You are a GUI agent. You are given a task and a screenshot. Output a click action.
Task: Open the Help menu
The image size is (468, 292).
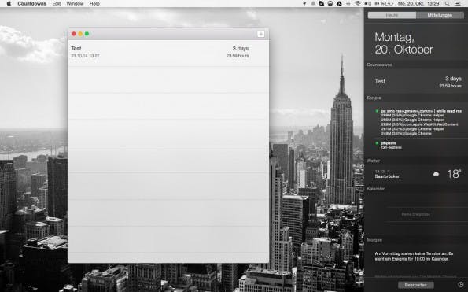click(x=94, y=4)
